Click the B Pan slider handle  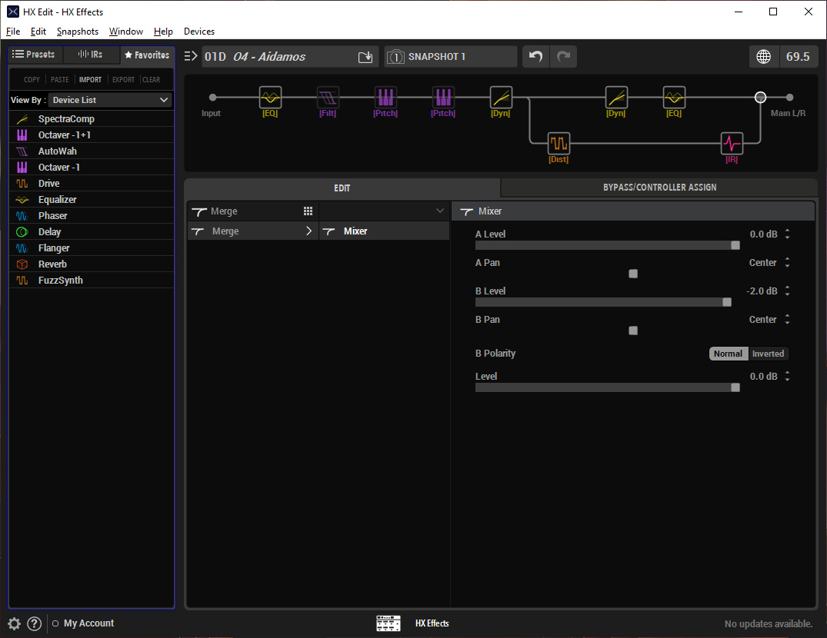pyautogui.click(x=633, y=331)
